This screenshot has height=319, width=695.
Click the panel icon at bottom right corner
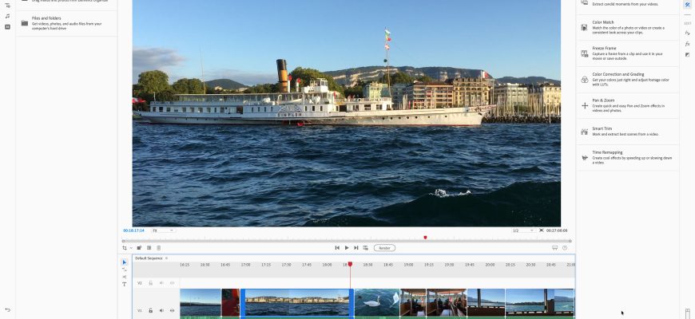tap(688, 313)
